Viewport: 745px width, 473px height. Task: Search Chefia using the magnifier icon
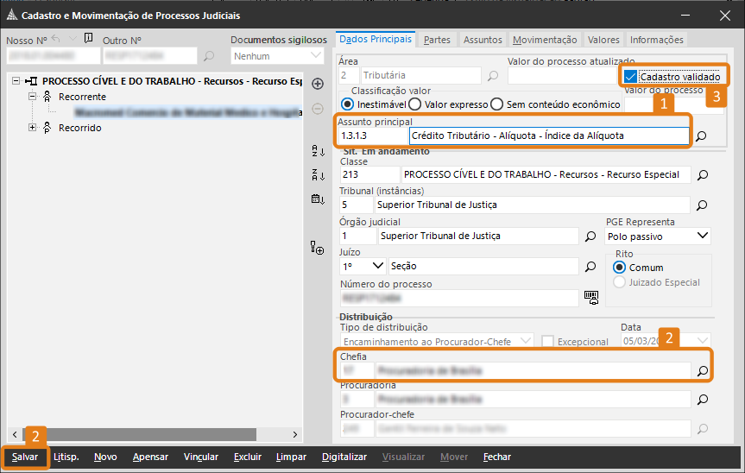pyautogui.click(x=702, y=370)
